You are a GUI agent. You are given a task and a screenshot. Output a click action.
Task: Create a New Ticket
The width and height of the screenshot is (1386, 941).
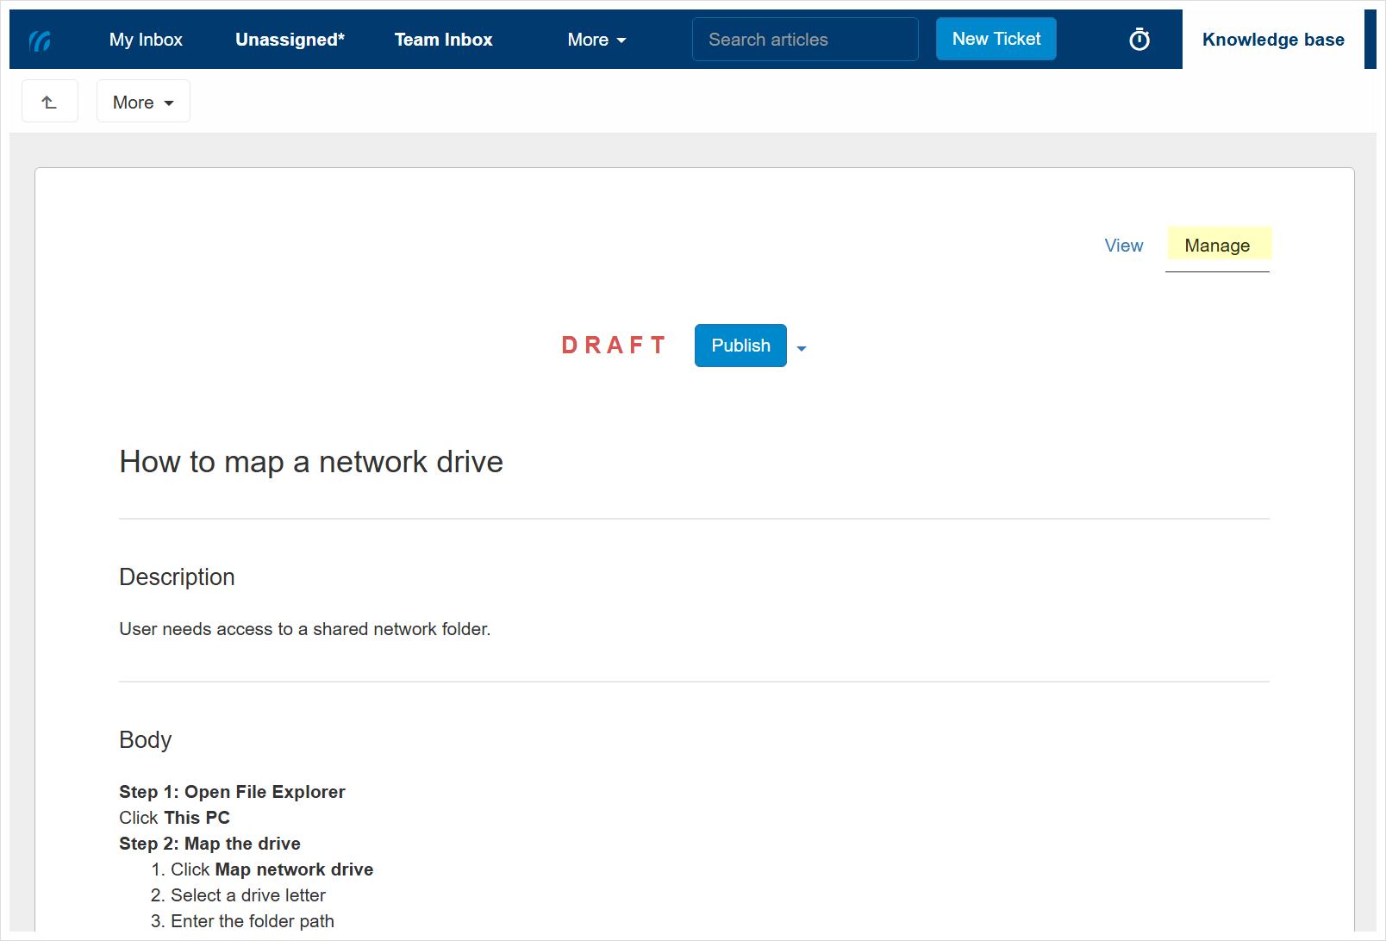pyautogui.click(x=996, y=38)
